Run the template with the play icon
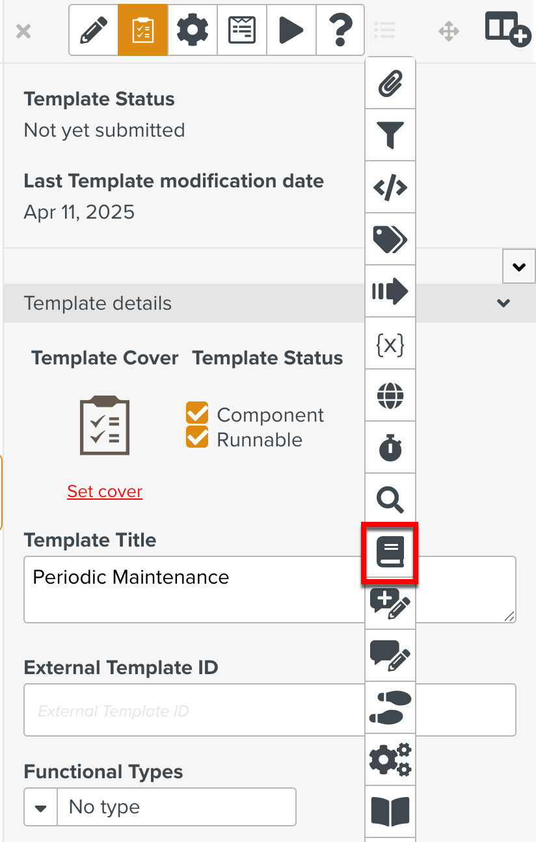Viewport: 536px width, 842px height. [x=291, y=30]
